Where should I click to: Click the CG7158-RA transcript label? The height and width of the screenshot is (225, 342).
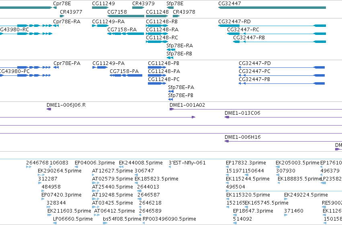(x=122, y=30)
